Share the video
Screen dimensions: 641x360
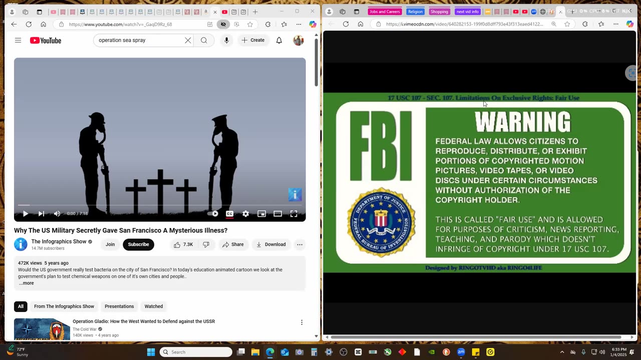(x=233, y=244)
